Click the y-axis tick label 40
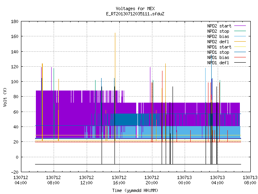This screenshot has height=194, width=258. tap(16, 127)
